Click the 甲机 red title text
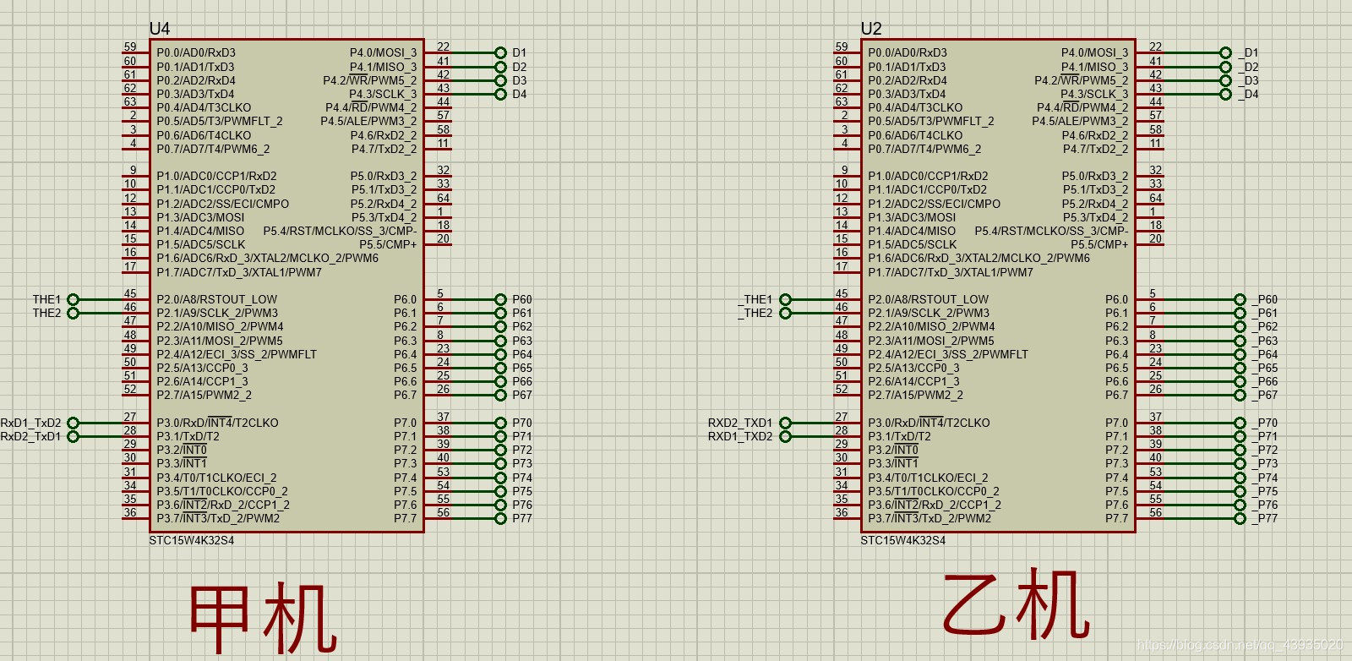Image resolution: width=1352 pixels, height=661 pixels. (x=263, y=619)
